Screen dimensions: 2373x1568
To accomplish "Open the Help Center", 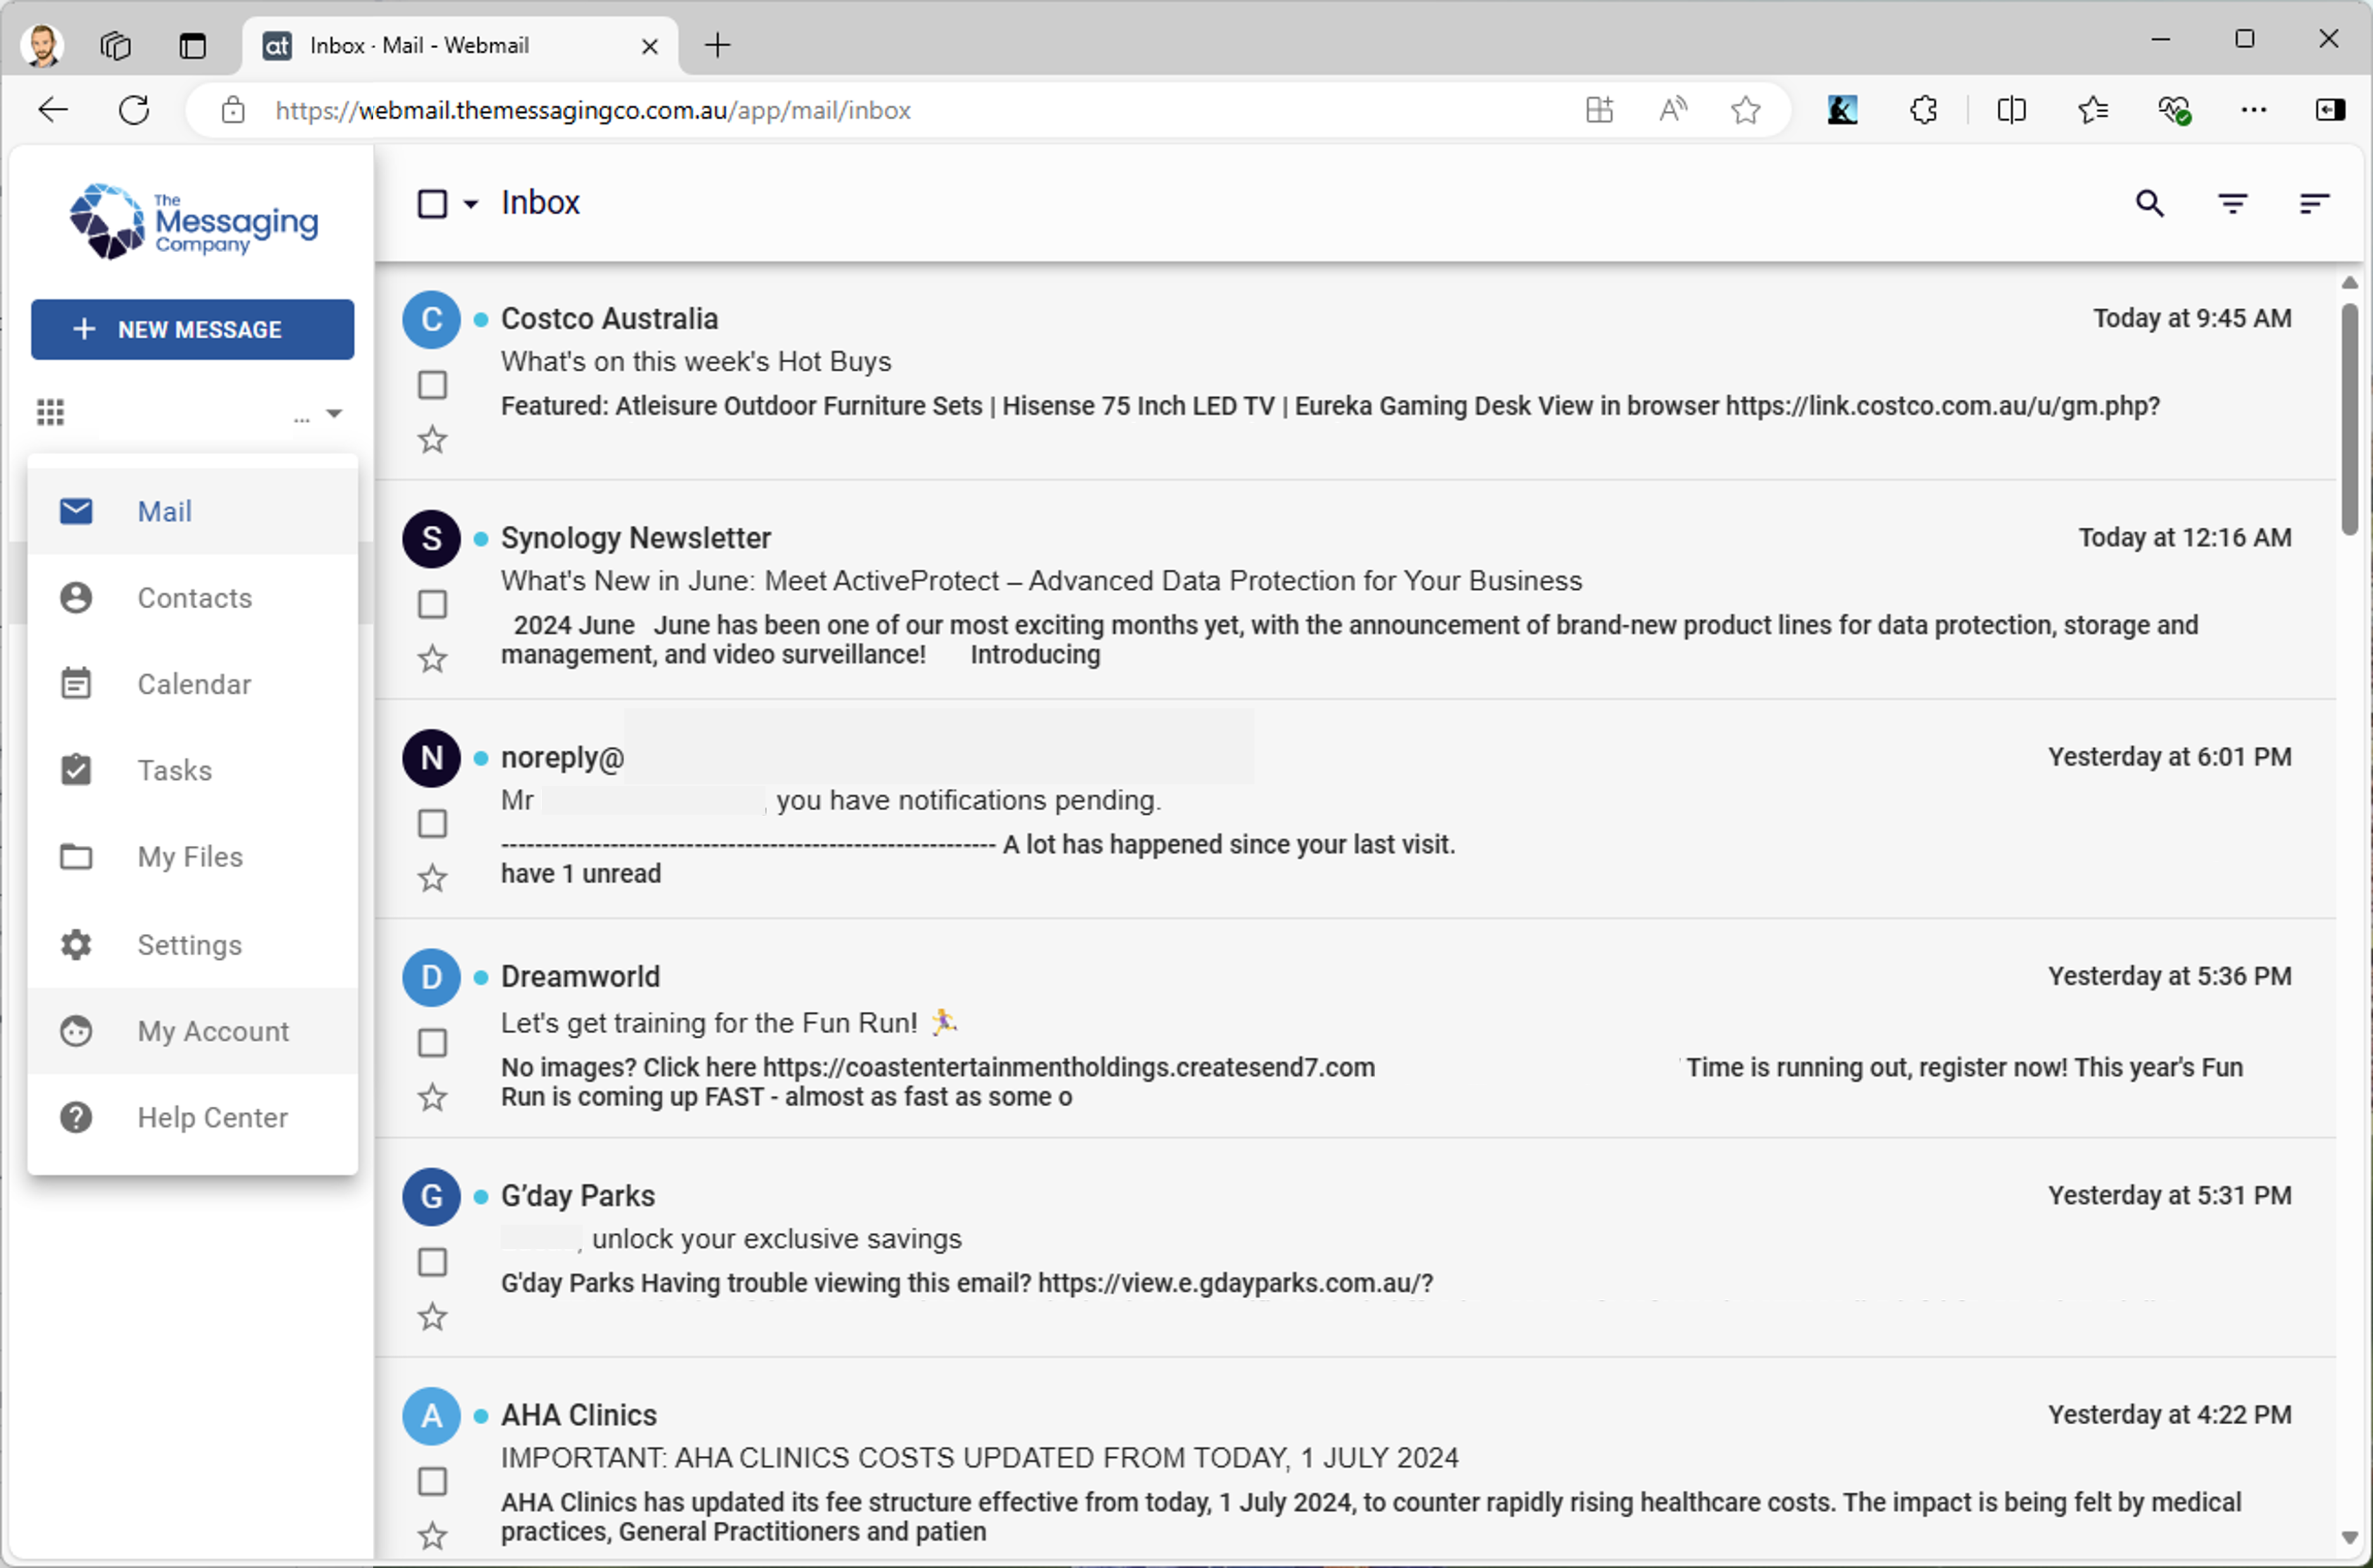I will click(x=211, y=1117).
